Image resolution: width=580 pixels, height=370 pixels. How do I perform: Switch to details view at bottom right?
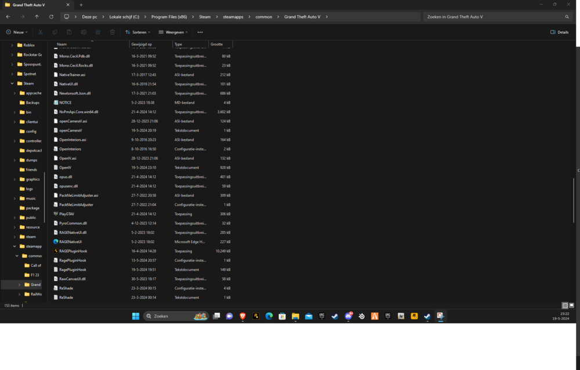click(564, 305)
